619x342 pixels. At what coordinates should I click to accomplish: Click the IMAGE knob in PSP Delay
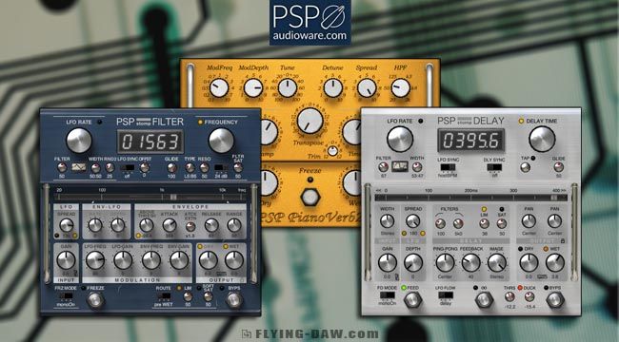click(x=497, y=262)
